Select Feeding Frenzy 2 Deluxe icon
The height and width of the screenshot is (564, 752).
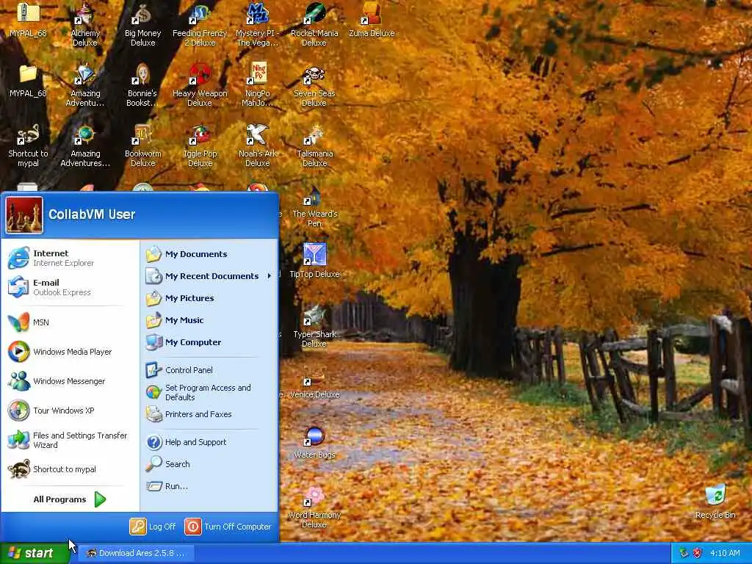click(200, 24)
